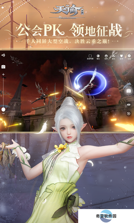Reset the camera with the rotate icon
The width and height of the screenshot is (134, 223).
(x=129, y=113)
